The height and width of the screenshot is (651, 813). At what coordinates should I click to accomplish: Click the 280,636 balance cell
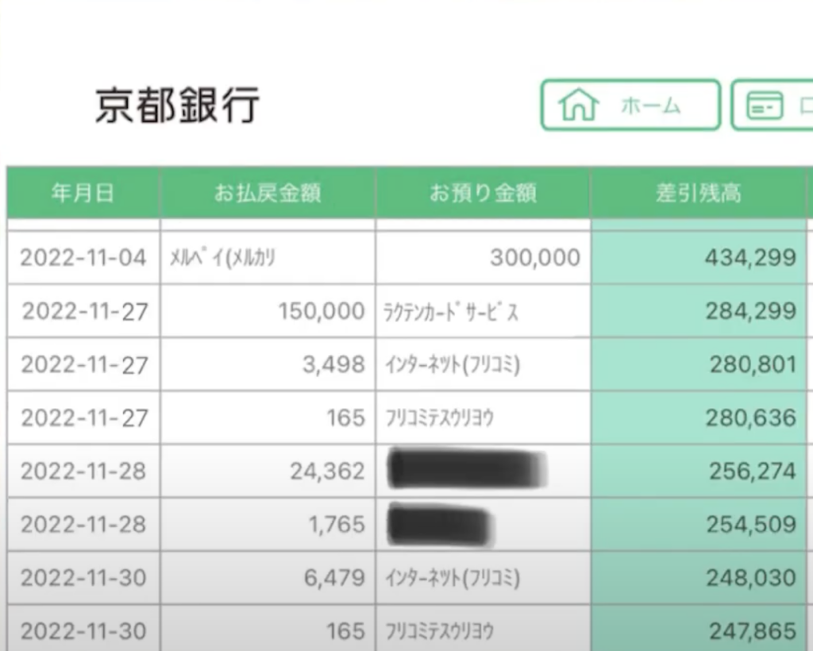coord(699,418)
